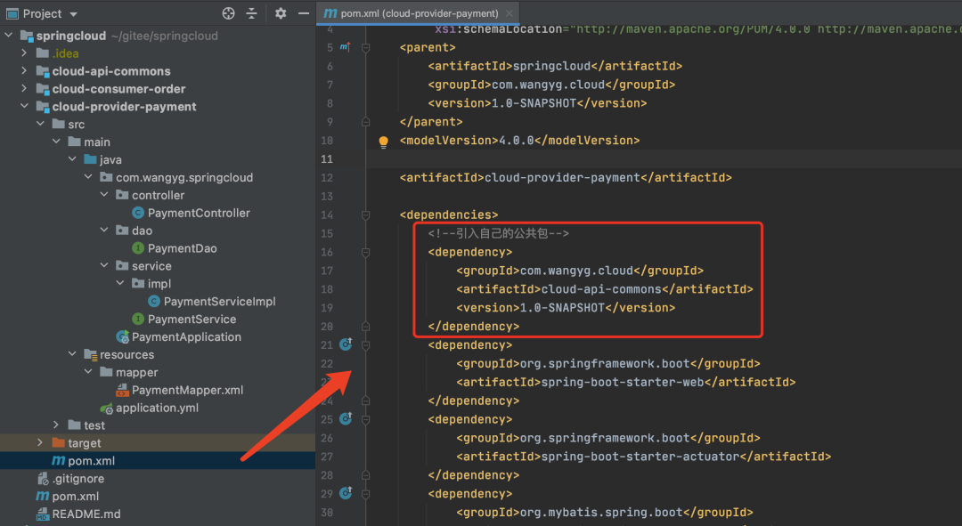
Task: Collapse the dao package chevron
Action: (104, 231)
